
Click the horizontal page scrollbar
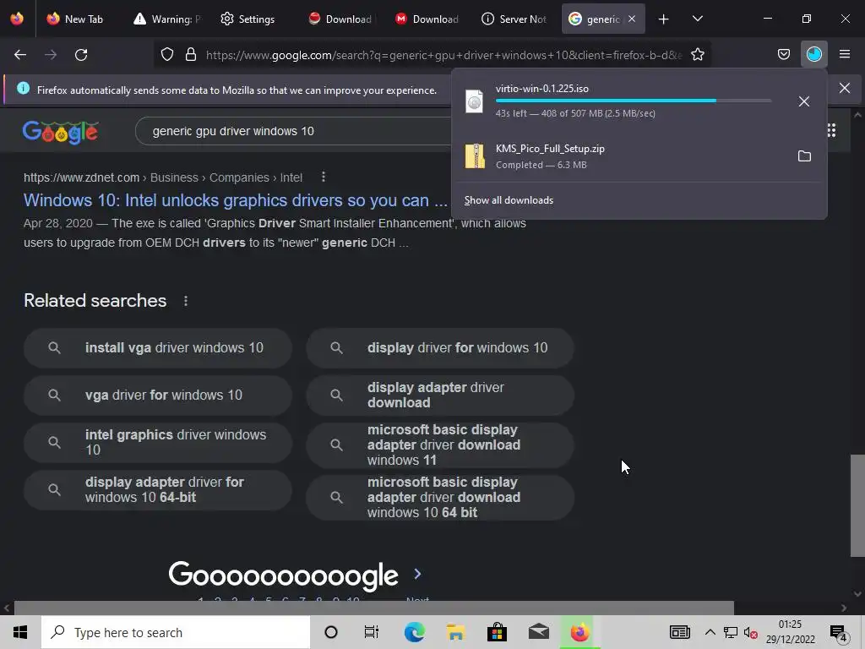click(374, 608)
